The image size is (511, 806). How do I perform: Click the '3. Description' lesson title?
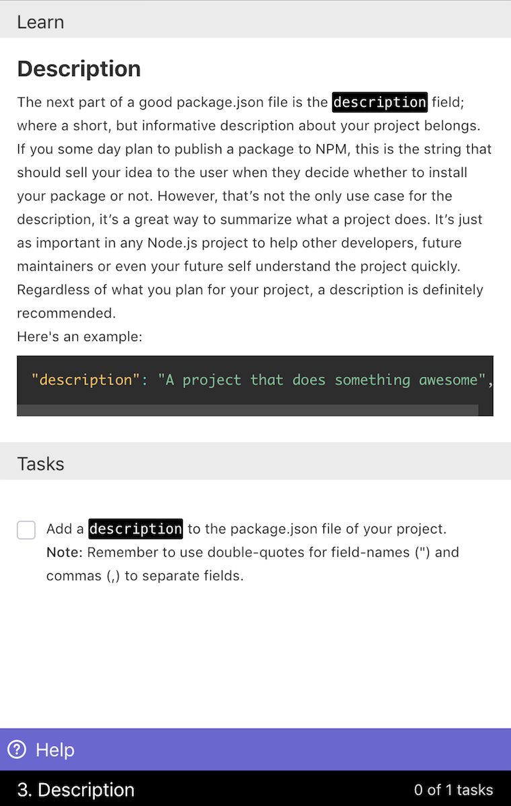coord(76,789)
